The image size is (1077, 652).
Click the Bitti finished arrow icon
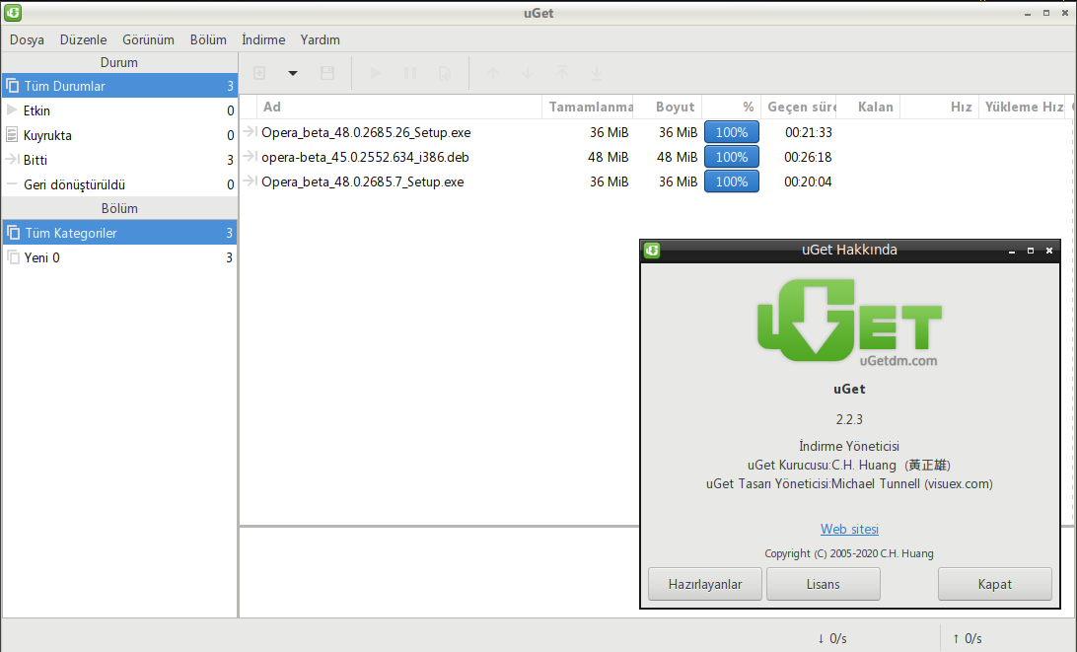12,160
